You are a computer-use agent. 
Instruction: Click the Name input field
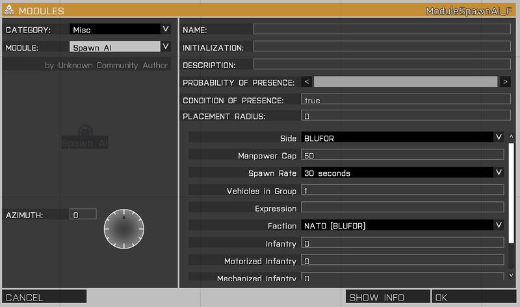(383, 29)
